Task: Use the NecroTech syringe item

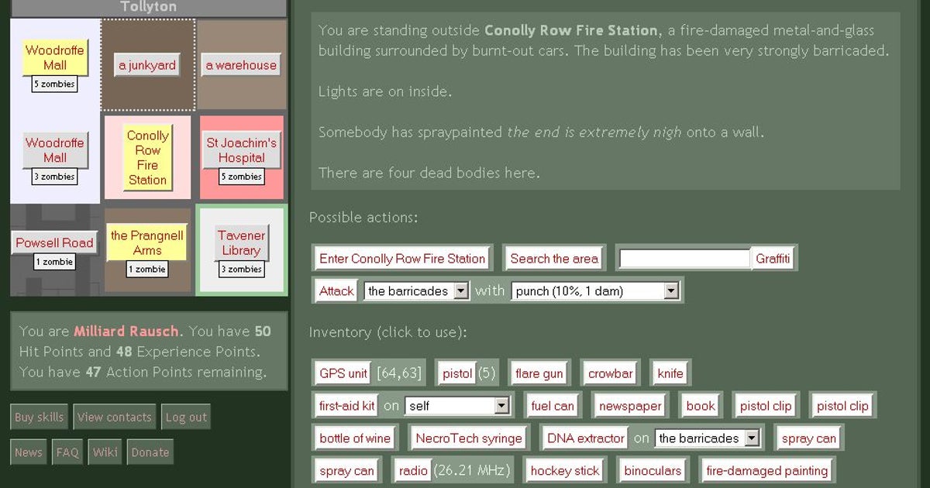Action: coord(469,438)
